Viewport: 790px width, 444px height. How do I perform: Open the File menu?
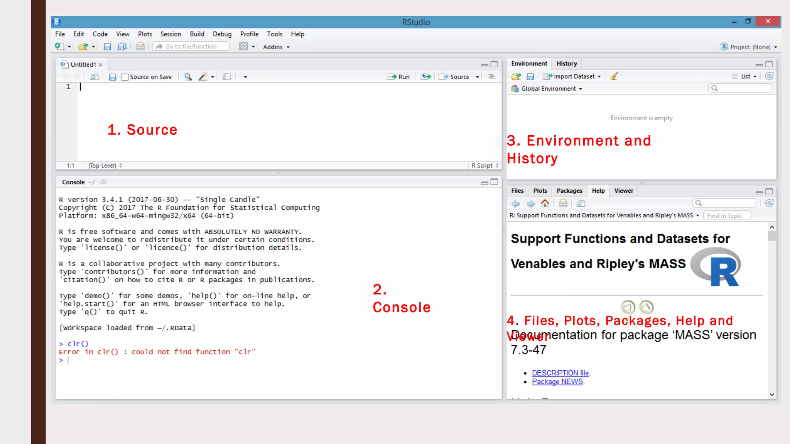(x=60, y=34)
